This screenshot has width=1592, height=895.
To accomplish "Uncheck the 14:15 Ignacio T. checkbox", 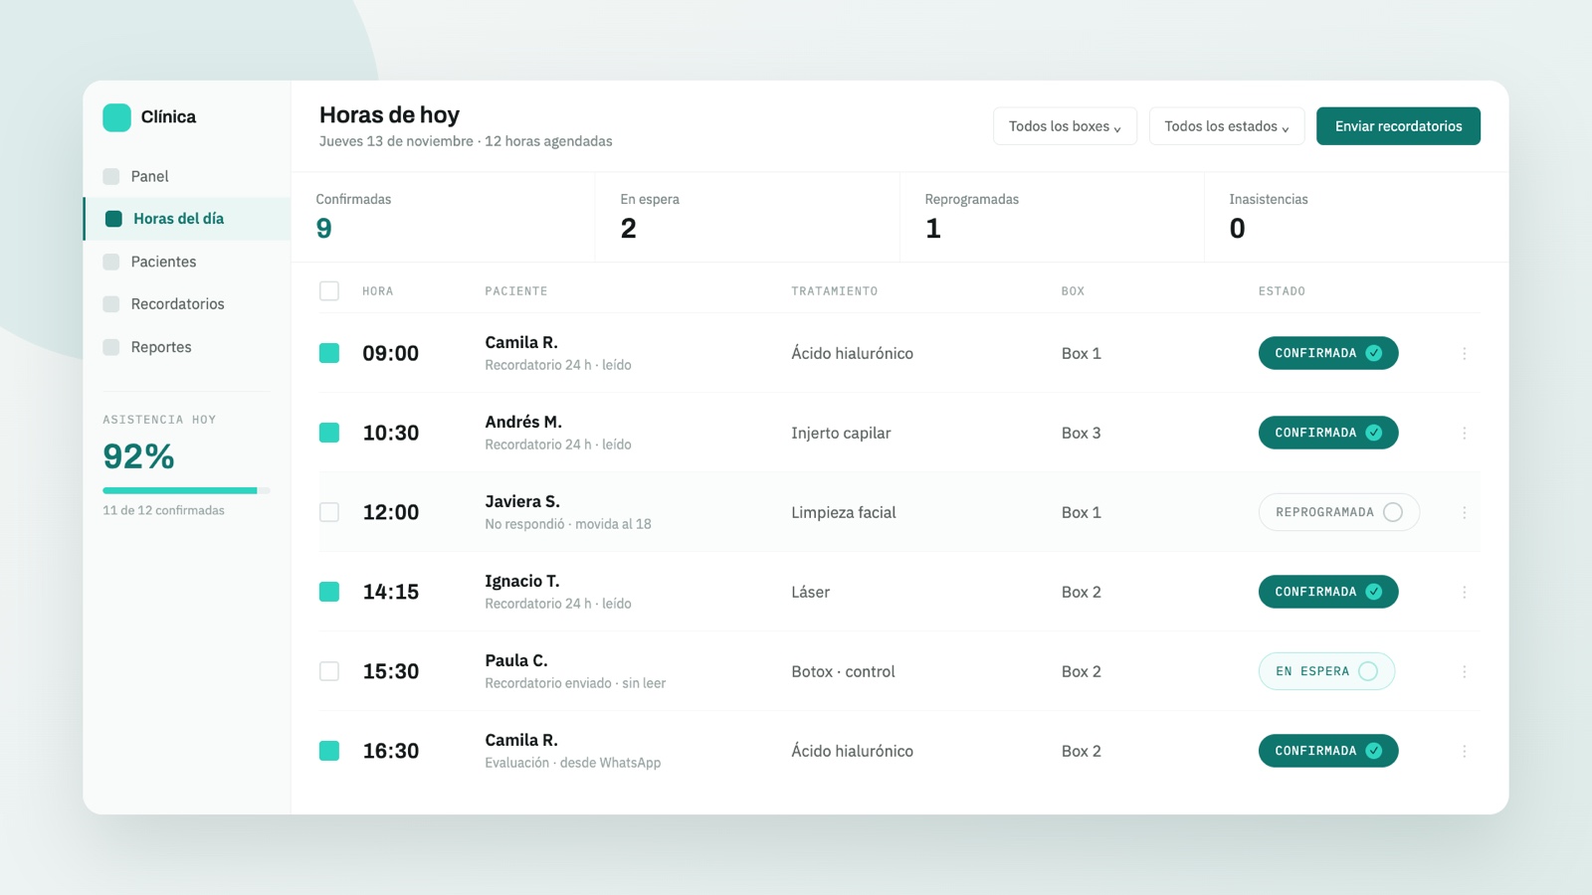I will point(329,592).
